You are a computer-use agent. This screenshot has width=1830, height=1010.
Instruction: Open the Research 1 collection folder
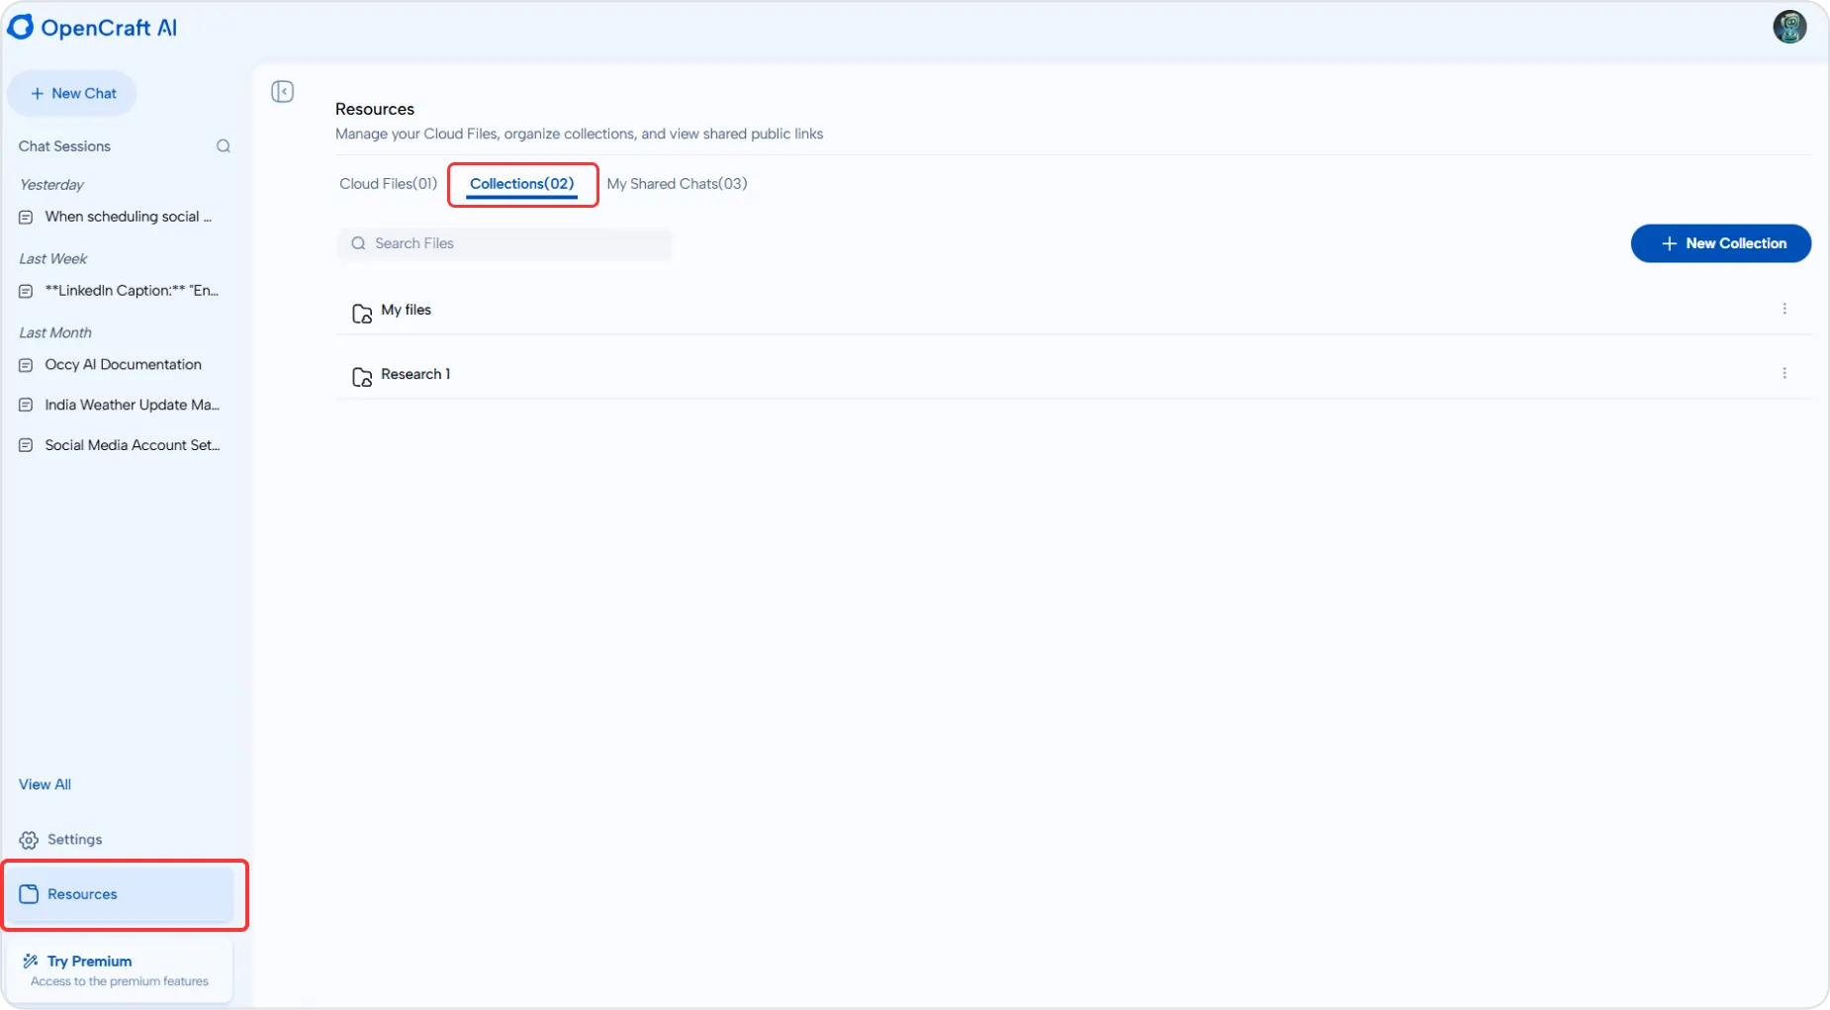[414, 374]
